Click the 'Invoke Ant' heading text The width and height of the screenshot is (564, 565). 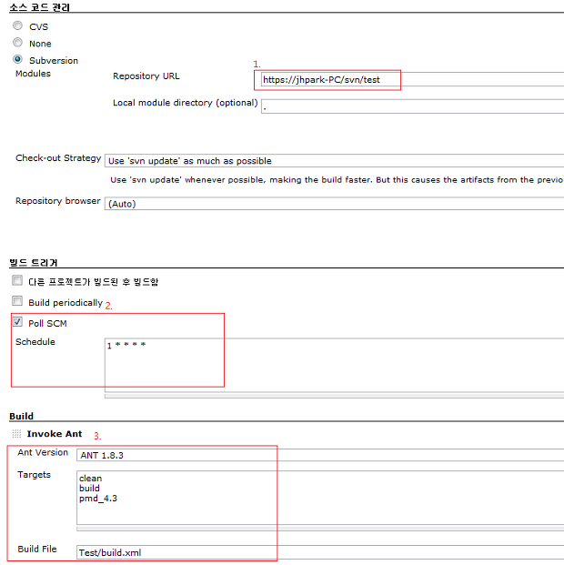tap(55, 434)
